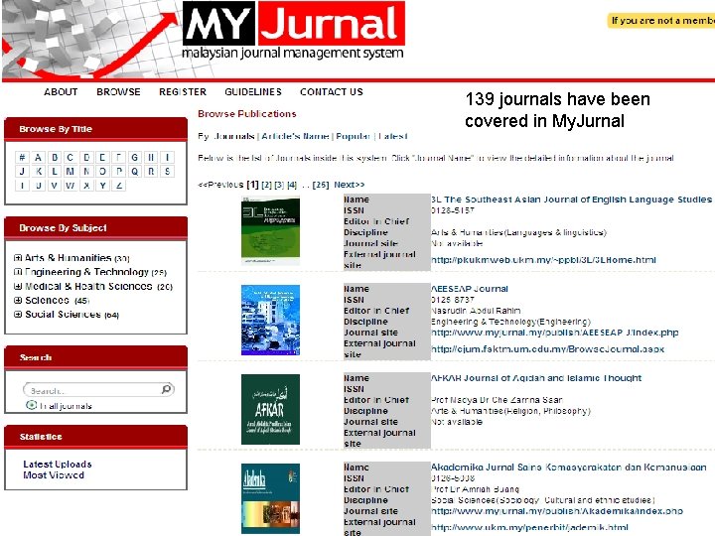The image size is (715, 536).
Task: Browse titles starting with letter K
Action: [39, 172]
